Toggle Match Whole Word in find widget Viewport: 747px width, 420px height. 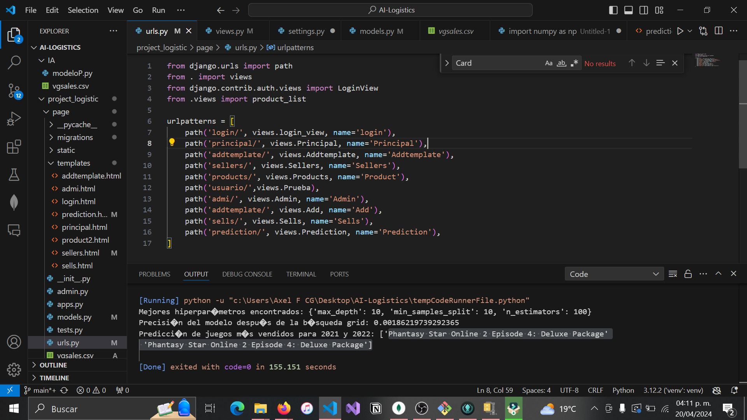click(561, 63)
